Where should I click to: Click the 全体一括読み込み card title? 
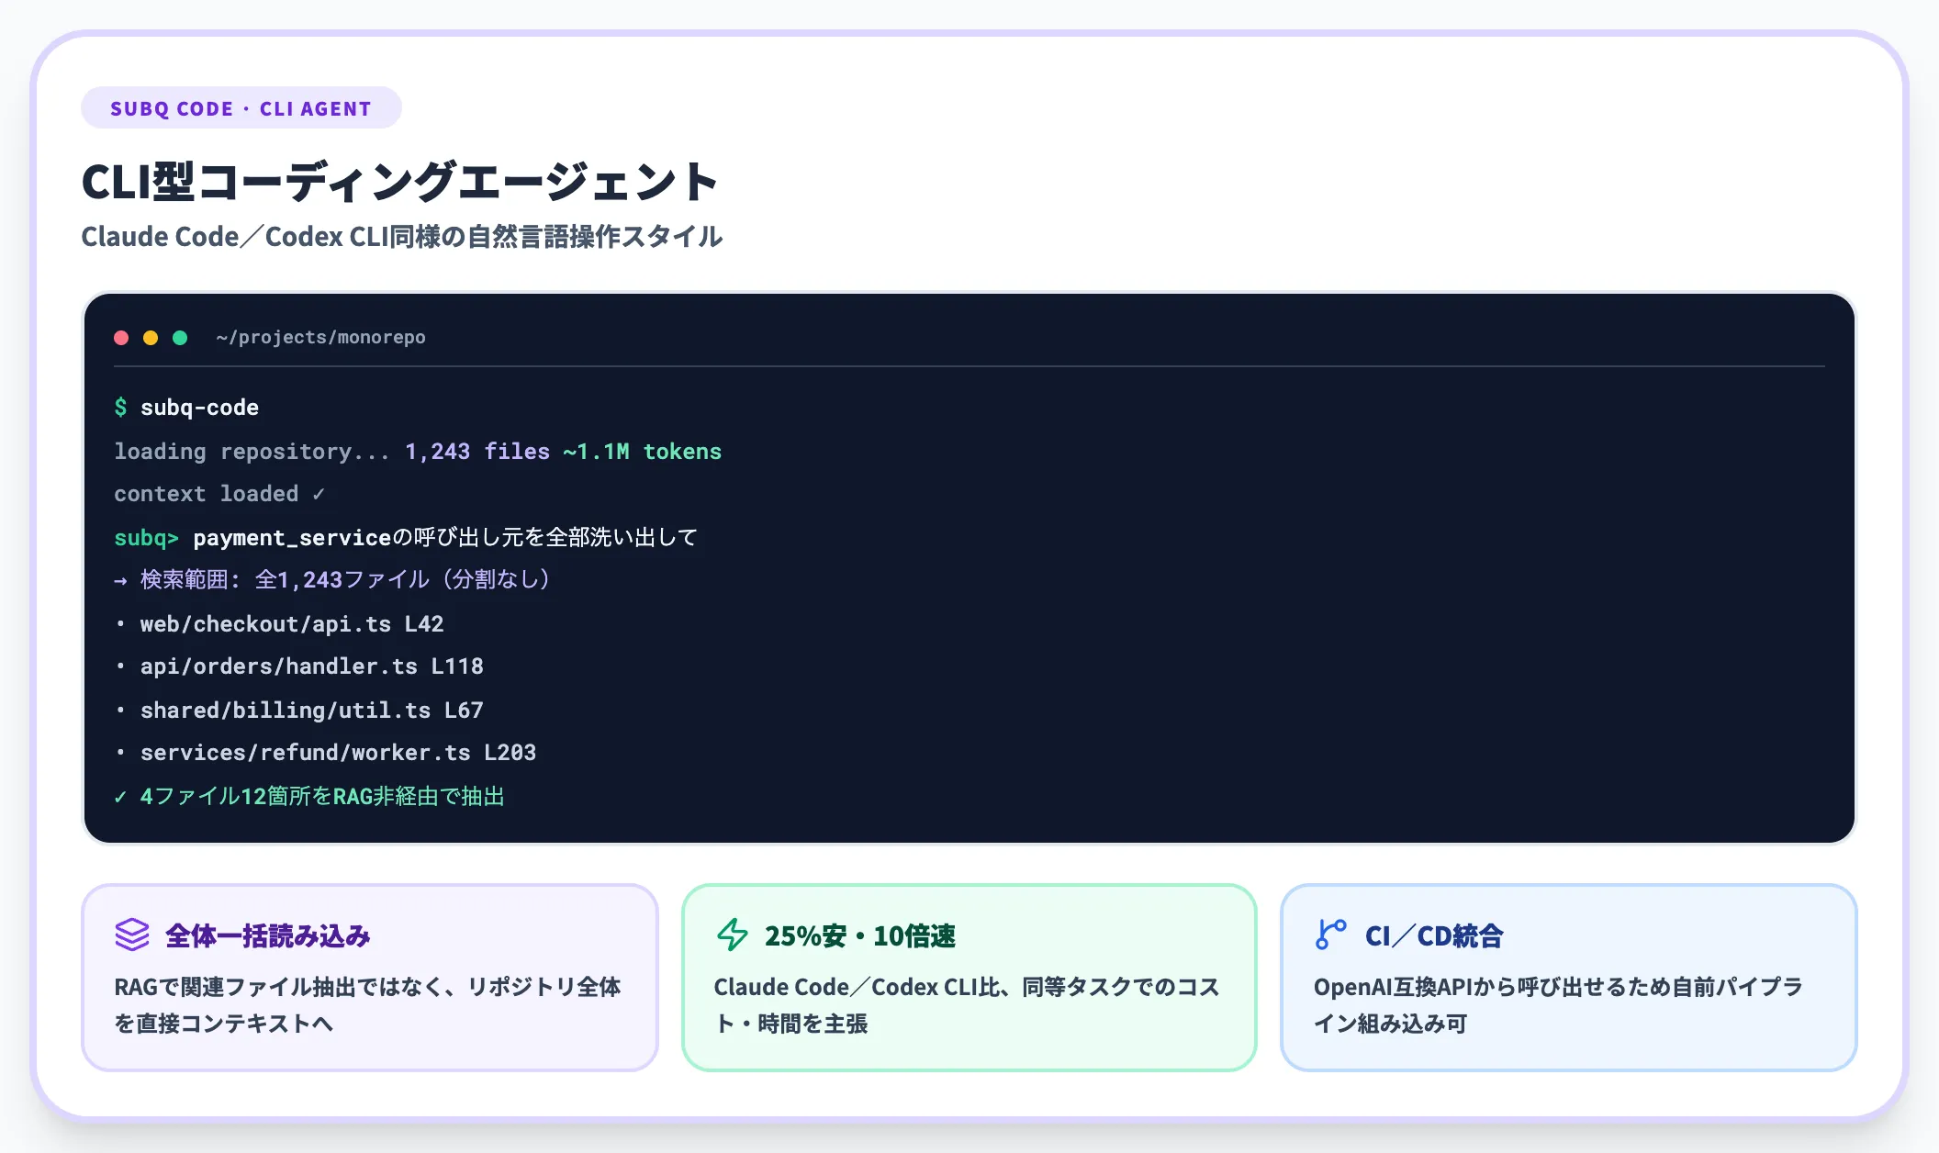click(267, 935)
